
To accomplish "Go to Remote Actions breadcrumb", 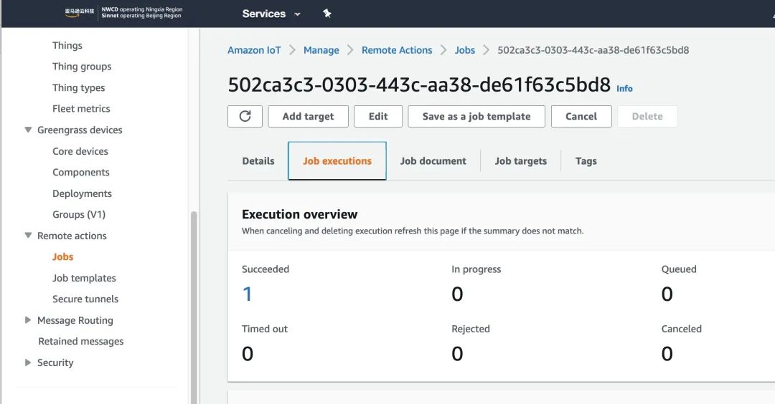I will pos(397,50).
